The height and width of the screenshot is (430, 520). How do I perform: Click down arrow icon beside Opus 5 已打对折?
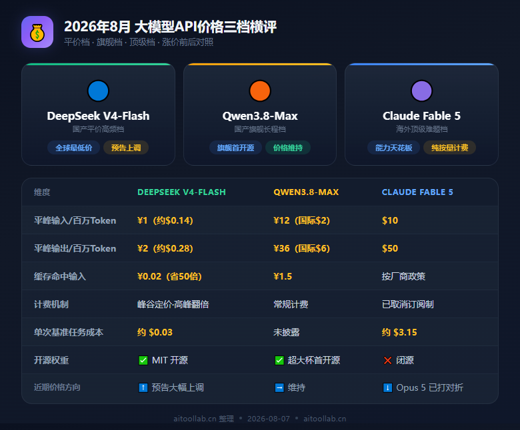point(387,387)
